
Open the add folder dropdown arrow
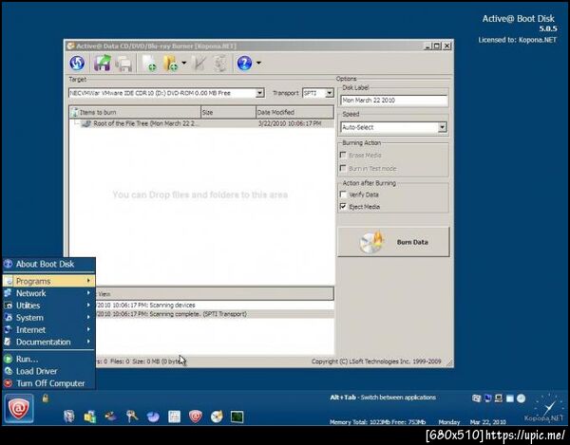coord(183,64)
